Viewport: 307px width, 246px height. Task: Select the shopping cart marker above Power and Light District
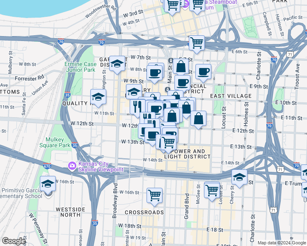pos(169,142)
